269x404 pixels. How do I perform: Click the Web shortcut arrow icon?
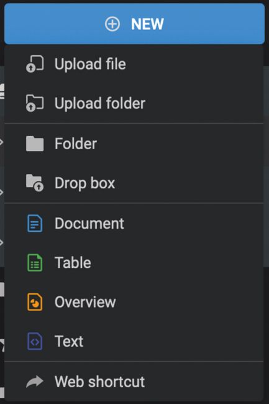click(35, 382)
